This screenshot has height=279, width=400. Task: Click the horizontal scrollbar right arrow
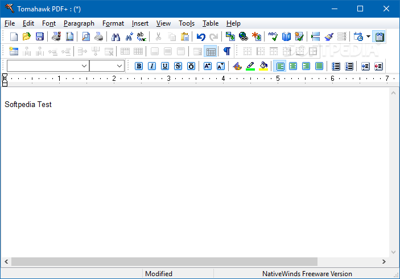(383, 262)
